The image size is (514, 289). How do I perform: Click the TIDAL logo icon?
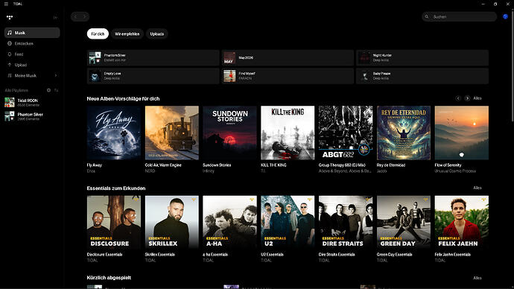[10, 17]
